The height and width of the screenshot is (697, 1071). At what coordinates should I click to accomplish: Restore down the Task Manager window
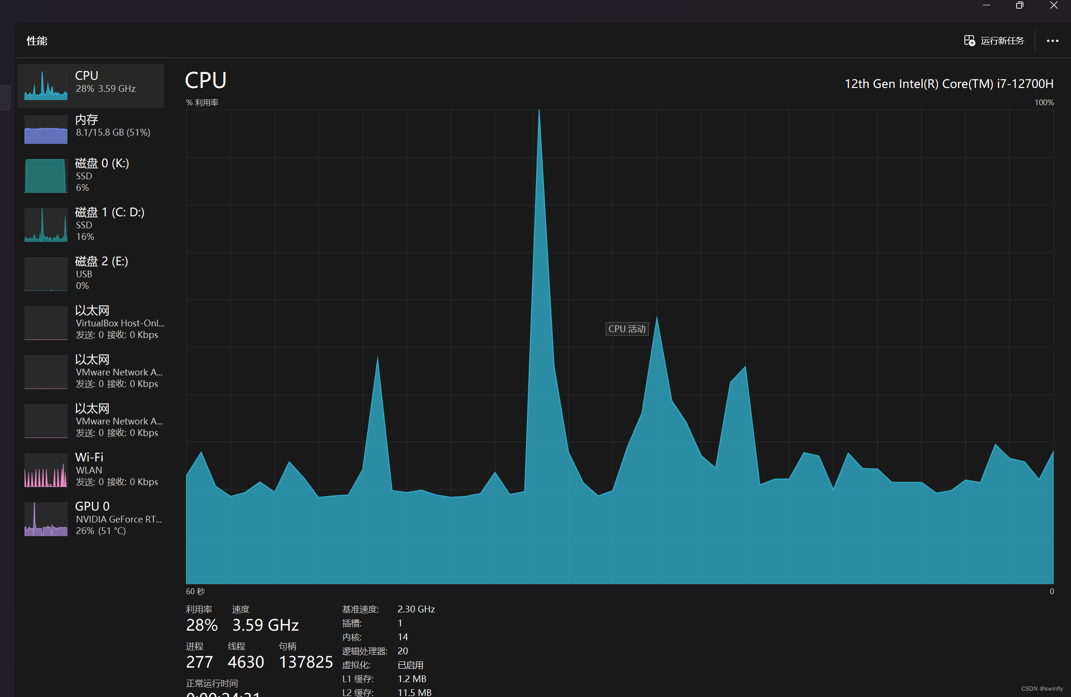coord(1019,5)
